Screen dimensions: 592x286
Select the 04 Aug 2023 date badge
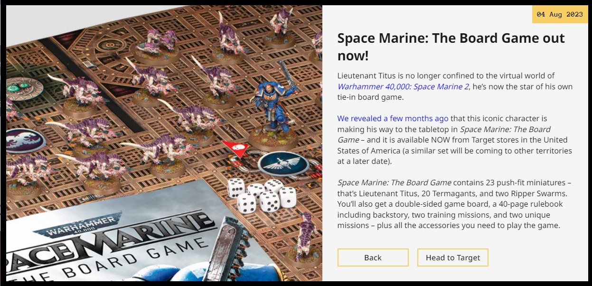click(560, 14)
